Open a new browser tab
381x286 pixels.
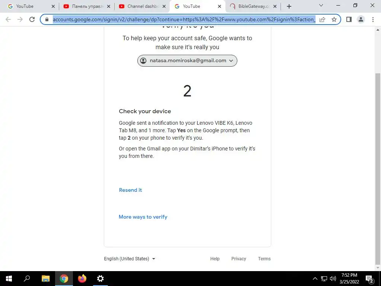coord(289,6)
